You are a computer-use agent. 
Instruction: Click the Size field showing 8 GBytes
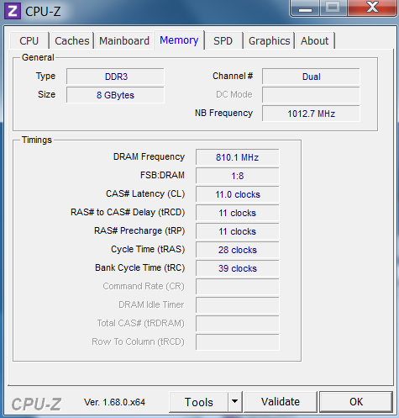point(115,95)
